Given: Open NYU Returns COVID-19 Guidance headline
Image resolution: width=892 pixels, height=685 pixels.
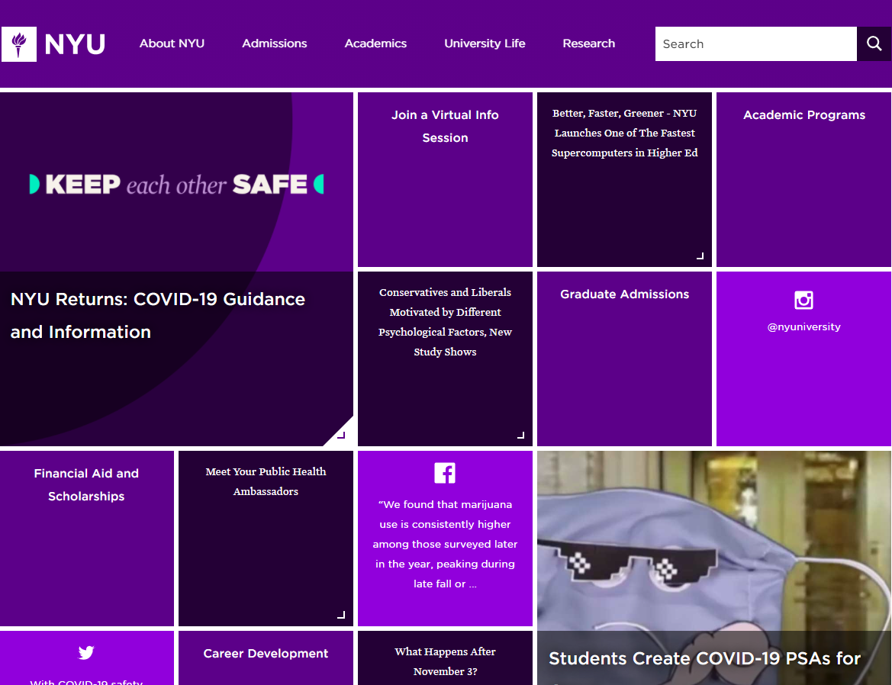Looking at the screenshot, I should click(x=158, y=316).
